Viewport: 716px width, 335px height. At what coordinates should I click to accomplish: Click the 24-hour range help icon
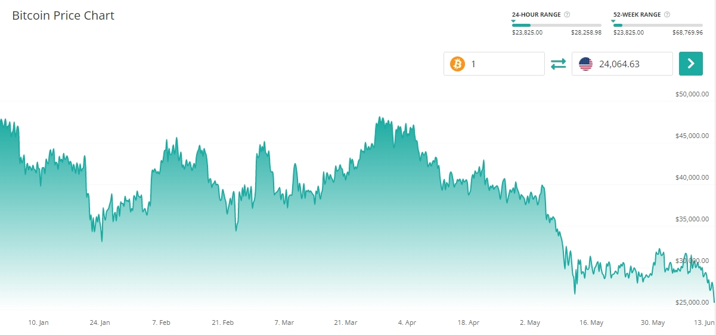point(566,14)
